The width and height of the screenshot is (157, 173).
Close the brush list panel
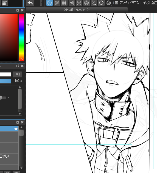(x=22, y=122)
